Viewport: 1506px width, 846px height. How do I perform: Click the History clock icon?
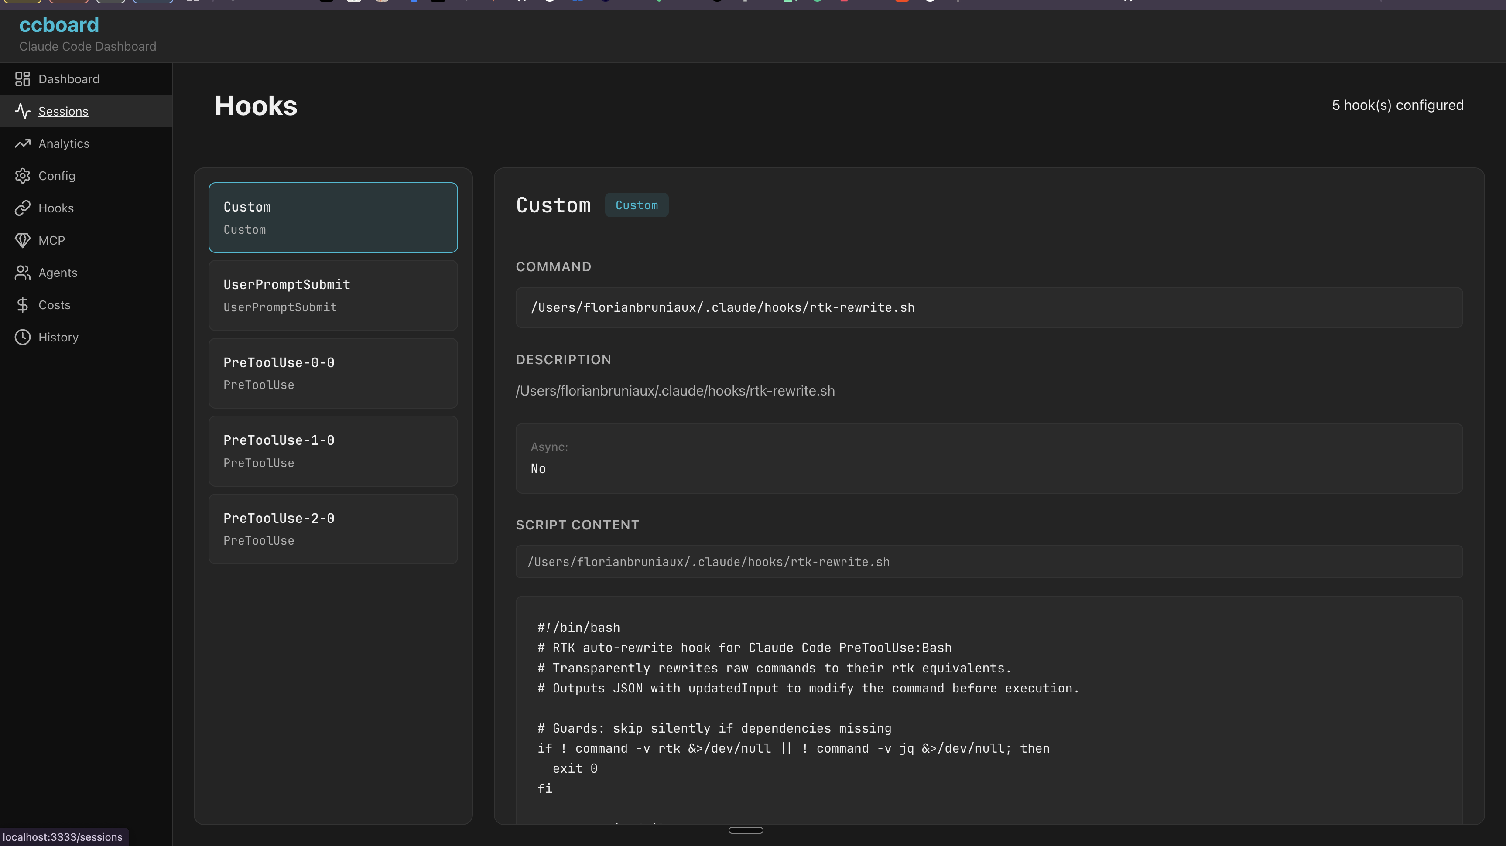pos(22,337)
